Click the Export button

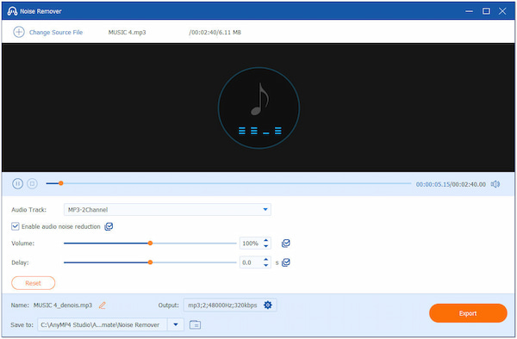click(x=468, y=313)
